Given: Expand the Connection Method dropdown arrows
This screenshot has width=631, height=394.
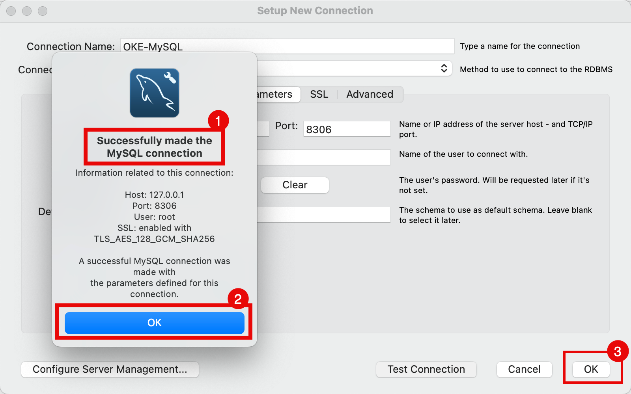Looking at the screenshot, I should [x=444, y=68].
